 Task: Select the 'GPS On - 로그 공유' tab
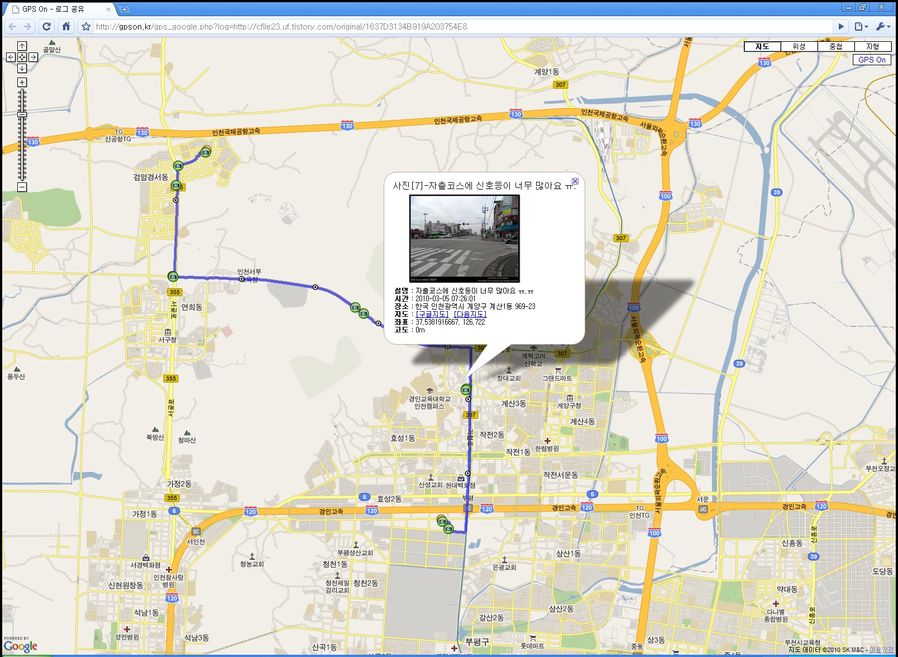click(58, 9)
